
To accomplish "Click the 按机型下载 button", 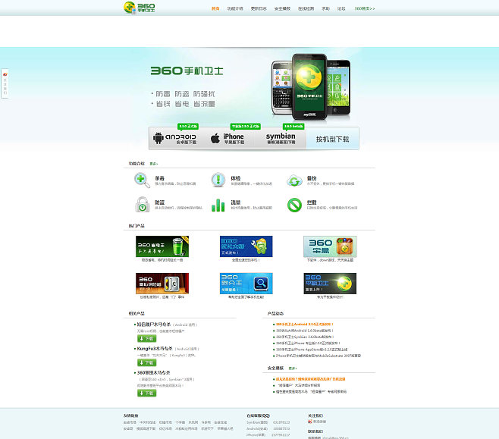I will coord(333,139).
